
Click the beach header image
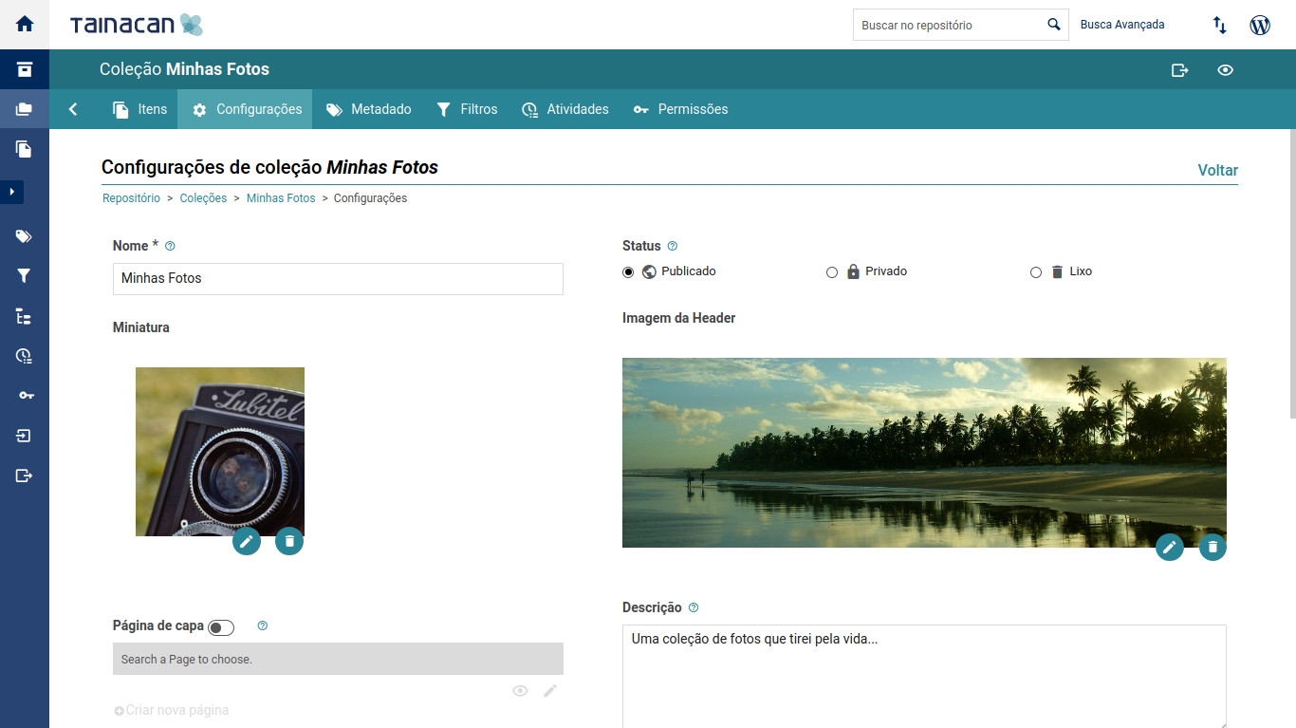924,453
